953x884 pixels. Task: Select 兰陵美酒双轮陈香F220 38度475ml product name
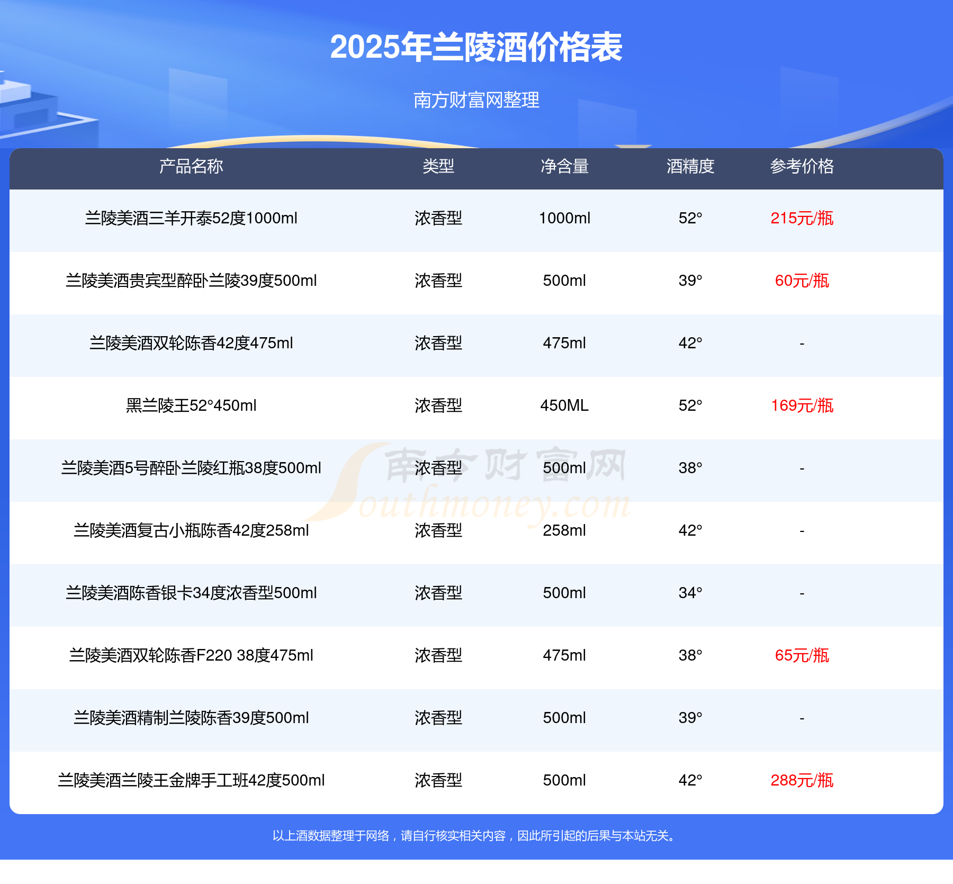191,655
